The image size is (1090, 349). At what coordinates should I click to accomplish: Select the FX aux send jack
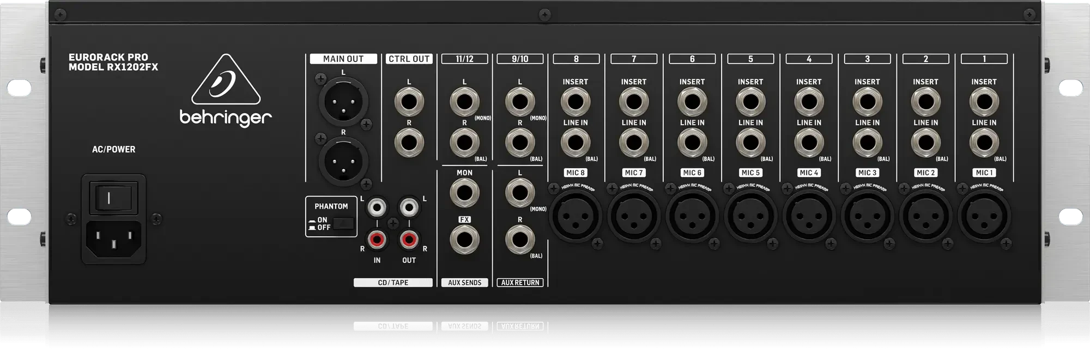click(x=464, y=240)
